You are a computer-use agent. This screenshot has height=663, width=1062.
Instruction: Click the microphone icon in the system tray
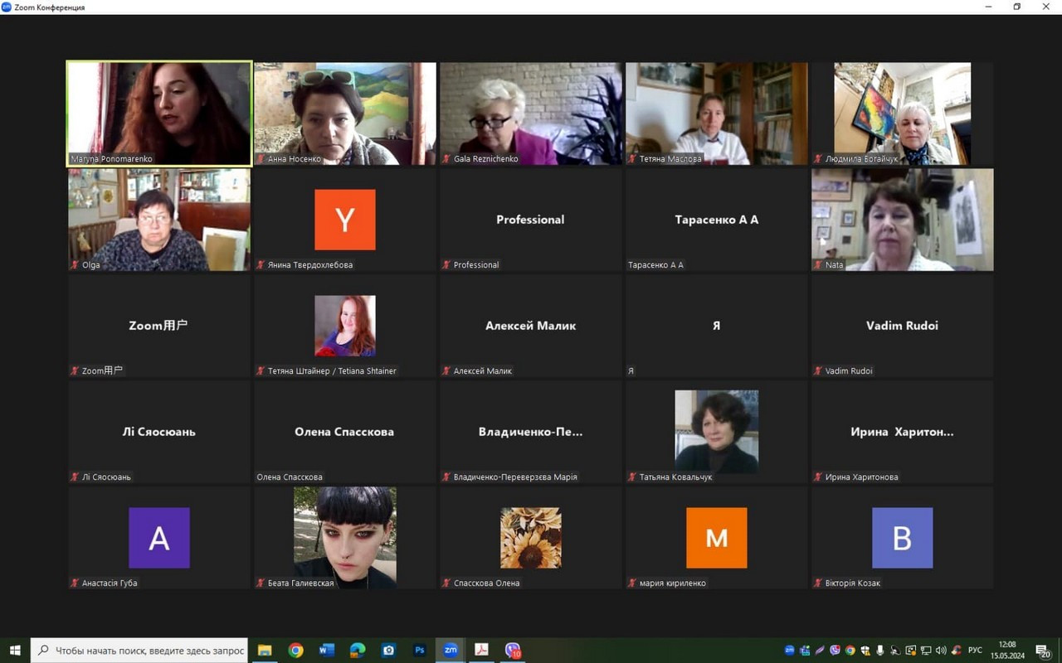880,651
